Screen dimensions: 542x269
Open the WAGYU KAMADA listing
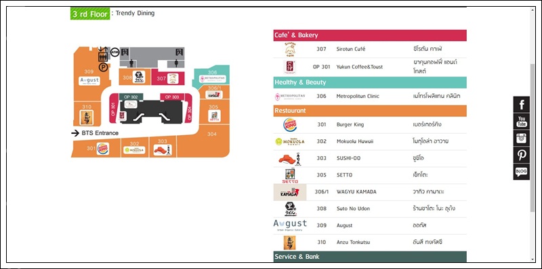coord(370,192)
